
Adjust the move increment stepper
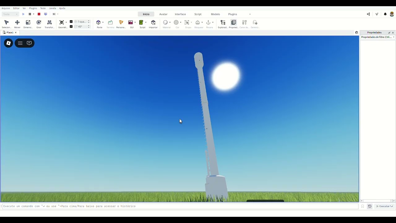pyautogui.click(x=89, y=22)
